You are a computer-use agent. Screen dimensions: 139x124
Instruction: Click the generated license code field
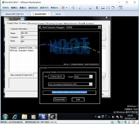(69, 93)
